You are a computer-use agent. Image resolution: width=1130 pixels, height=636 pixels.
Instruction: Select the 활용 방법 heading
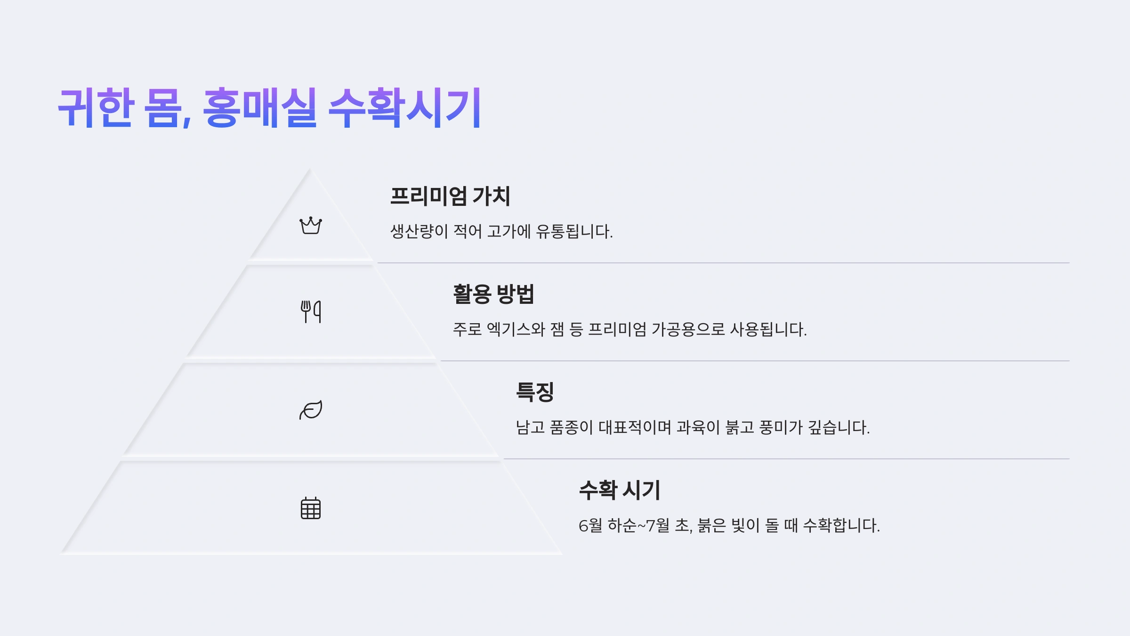pyautogui.click(x=493, y=294)
